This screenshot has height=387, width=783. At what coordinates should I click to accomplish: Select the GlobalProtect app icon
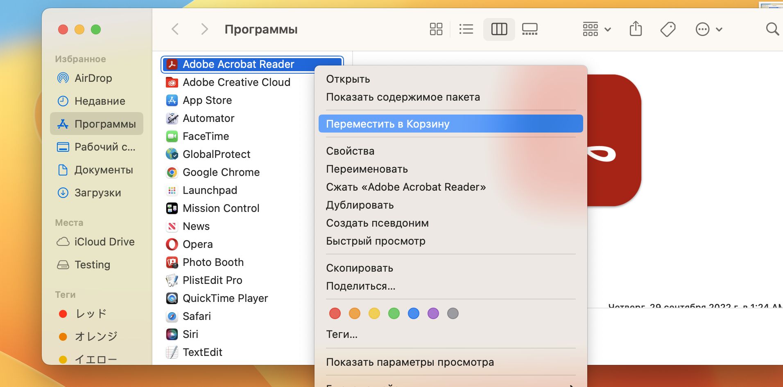pos(172,154)
